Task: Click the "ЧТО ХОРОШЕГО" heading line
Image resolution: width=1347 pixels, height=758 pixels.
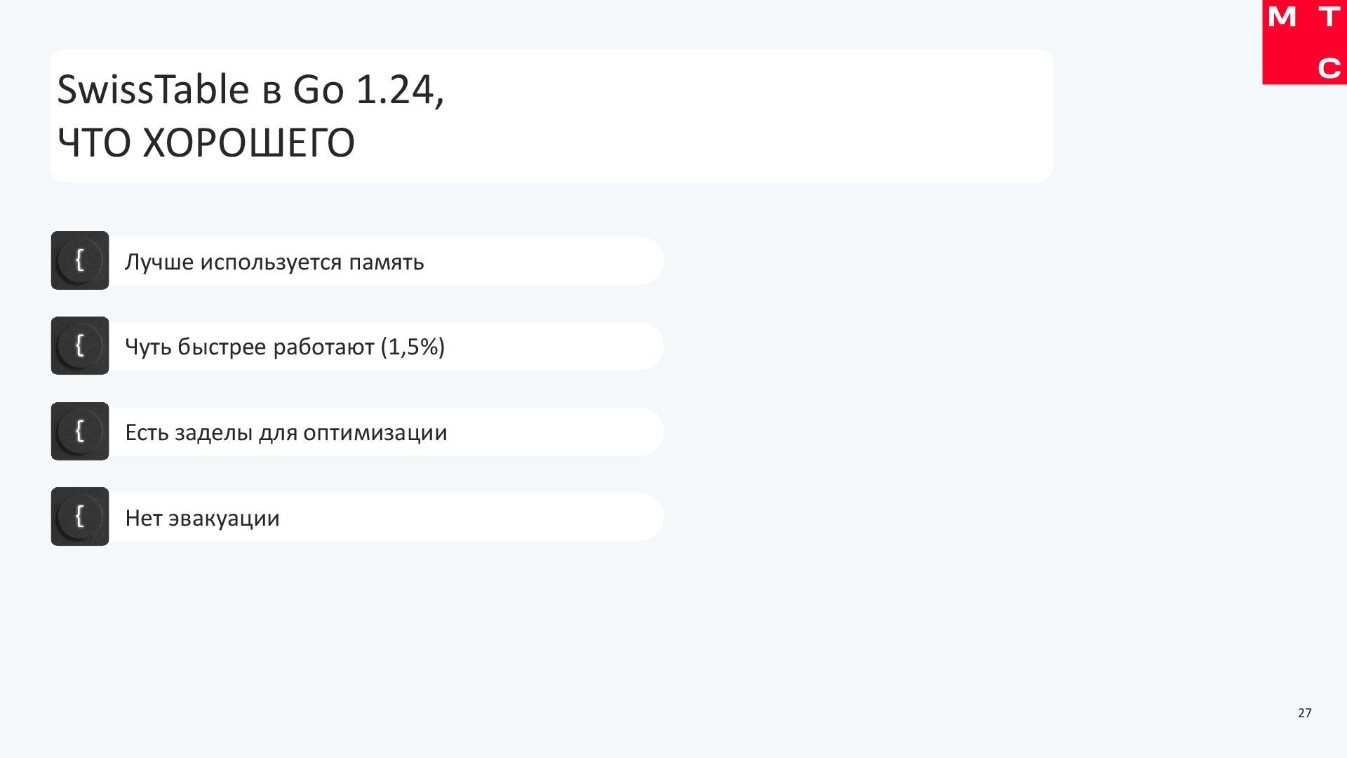Action: click(x=206, y=143)
